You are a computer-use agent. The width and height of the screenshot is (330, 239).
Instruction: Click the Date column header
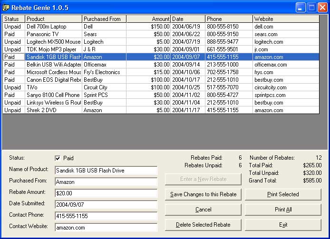tap(187, 19)
